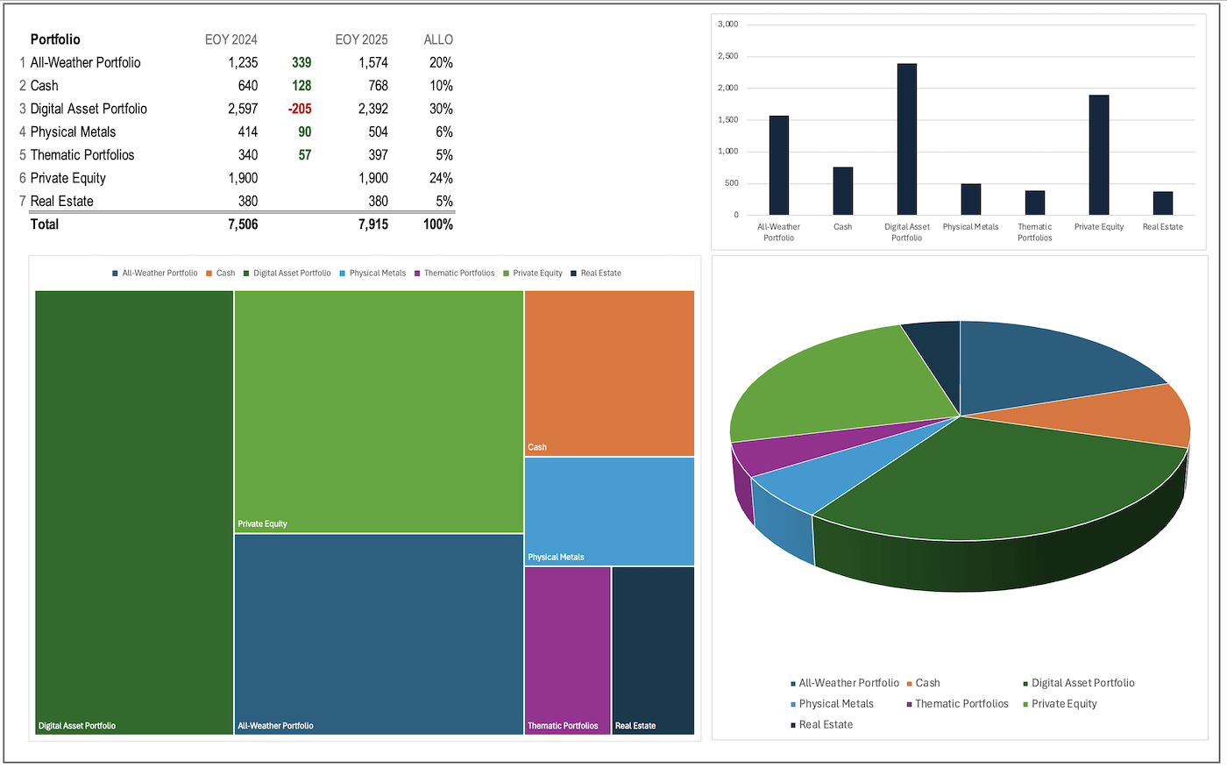Select the Physical Metals treemap tile
Screen dimensions: 1227x768
[x=609, y=510]
